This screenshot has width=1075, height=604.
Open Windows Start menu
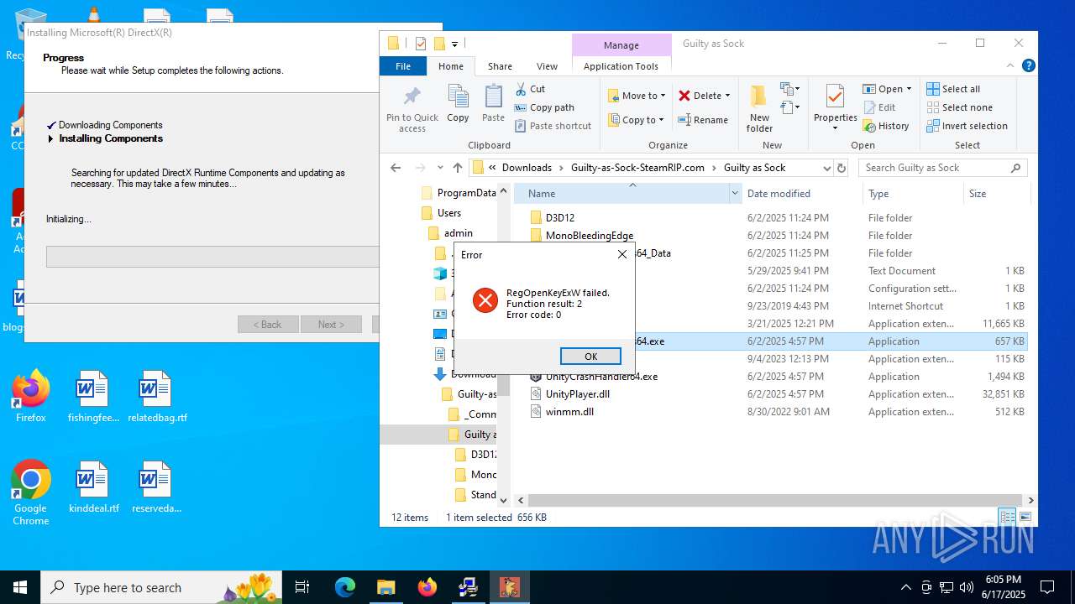point(20,587)
